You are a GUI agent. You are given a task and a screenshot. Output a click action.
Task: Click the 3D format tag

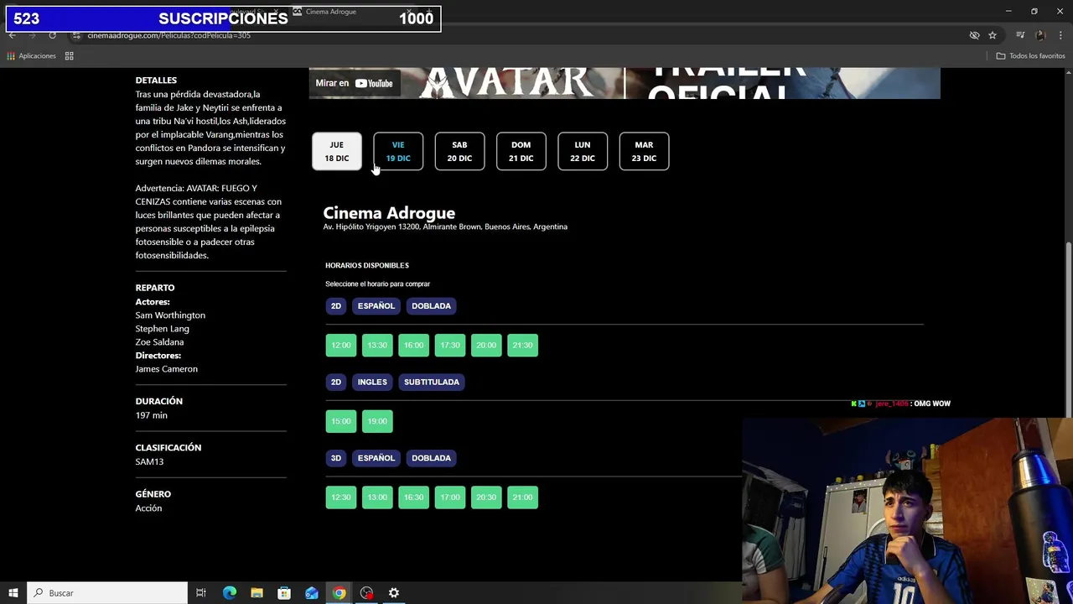coord(336,458)
